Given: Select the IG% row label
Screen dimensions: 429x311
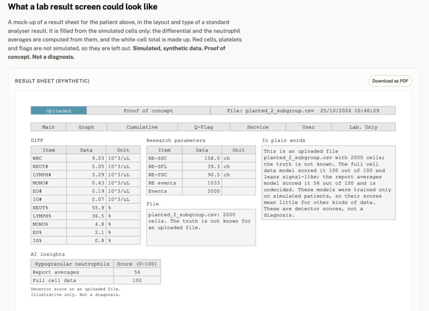Looking at the screenshot, I should click(49, 240).
